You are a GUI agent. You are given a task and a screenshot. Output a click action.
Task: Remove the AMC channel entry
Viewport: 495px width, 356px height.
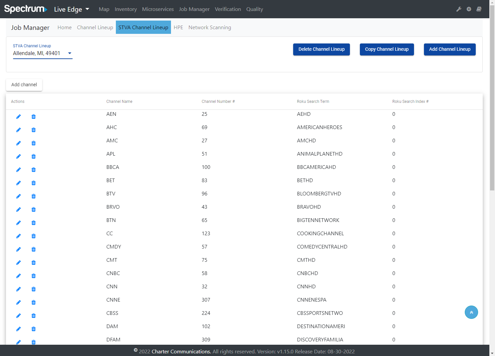coord(34,143)
